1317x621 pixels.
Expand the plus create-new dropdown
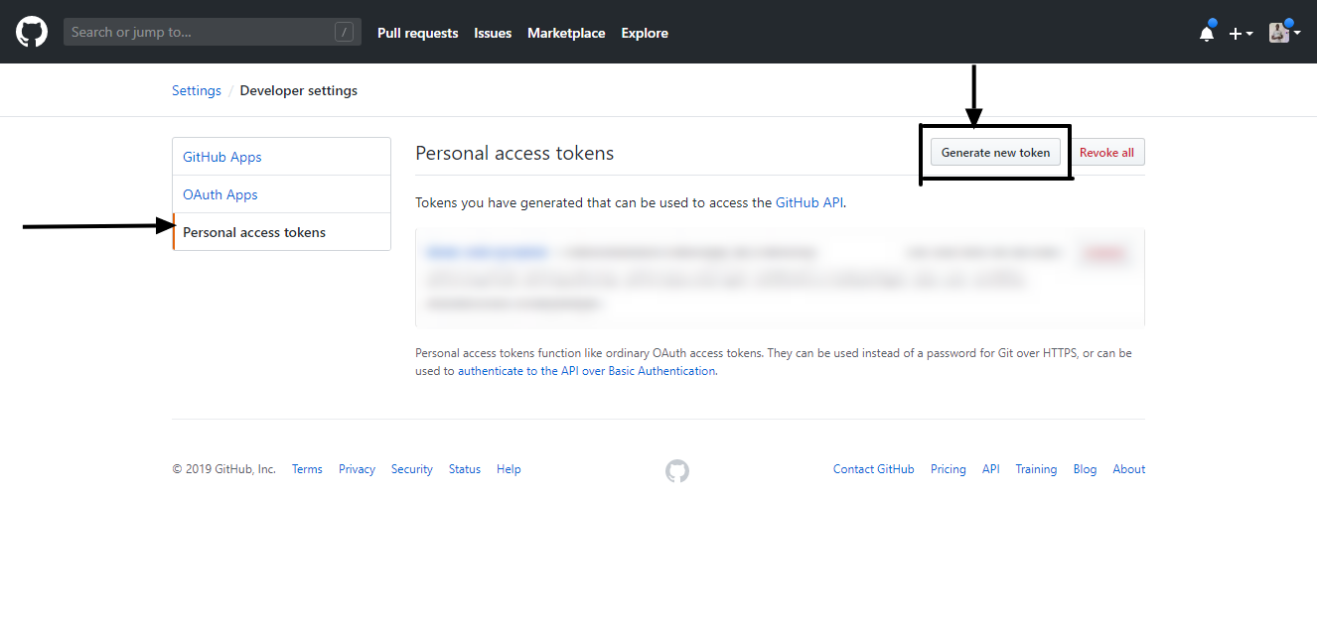[1241, 33]
